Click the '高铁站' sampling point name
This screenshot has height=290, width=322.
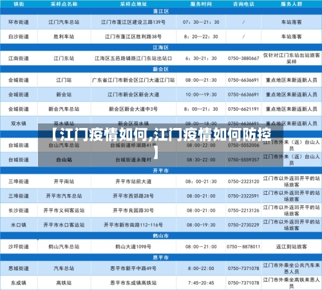point(64,283)
